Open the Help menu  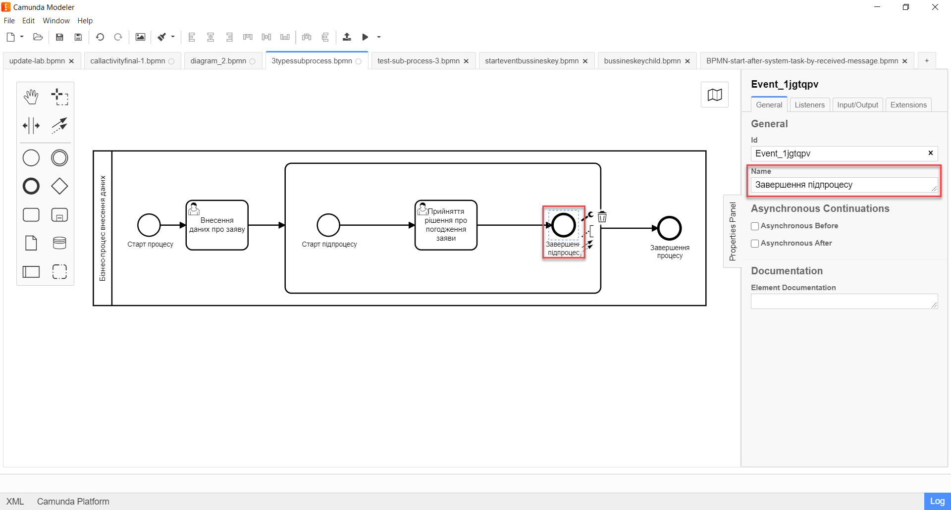85,21
